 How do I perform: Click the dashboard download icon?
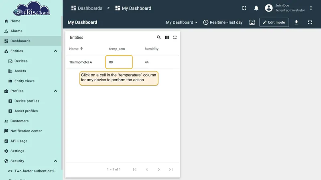[296, 22]
